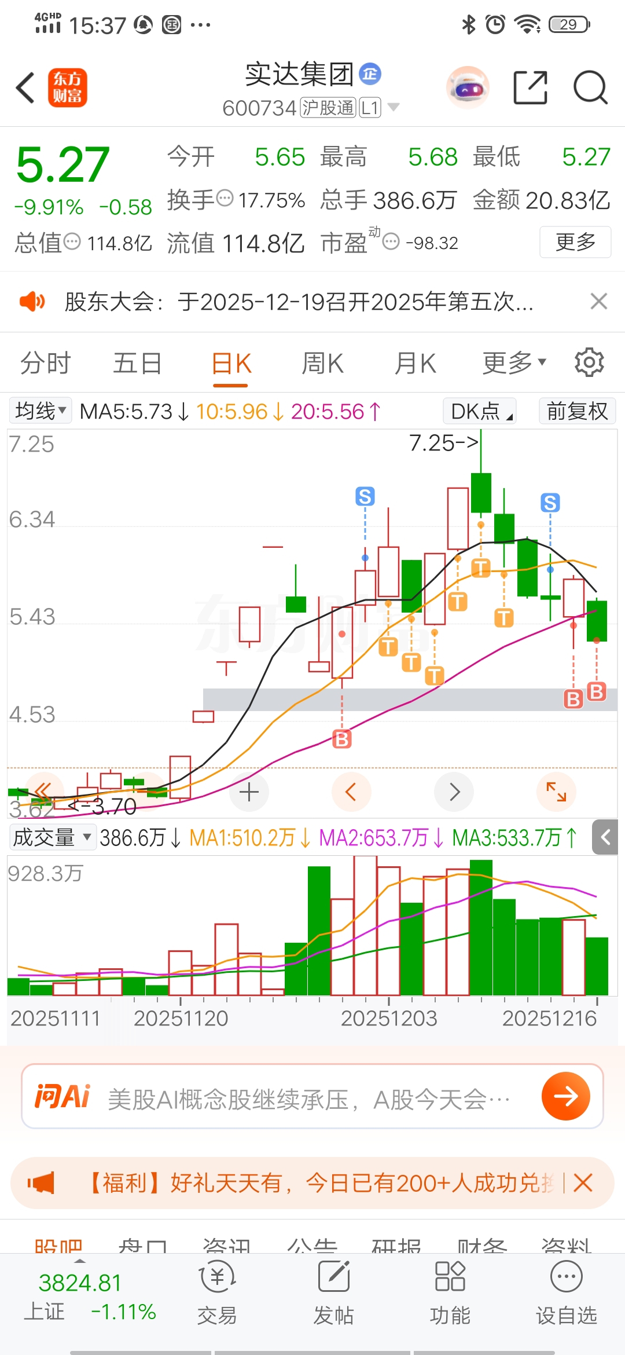
Task: Tap the B buy marker below 4.53 band
Action: click(x=342, y=739)
